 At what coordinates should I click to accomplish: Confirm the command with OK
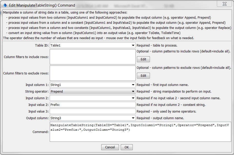pyautogui.click(x=127, y=147)
